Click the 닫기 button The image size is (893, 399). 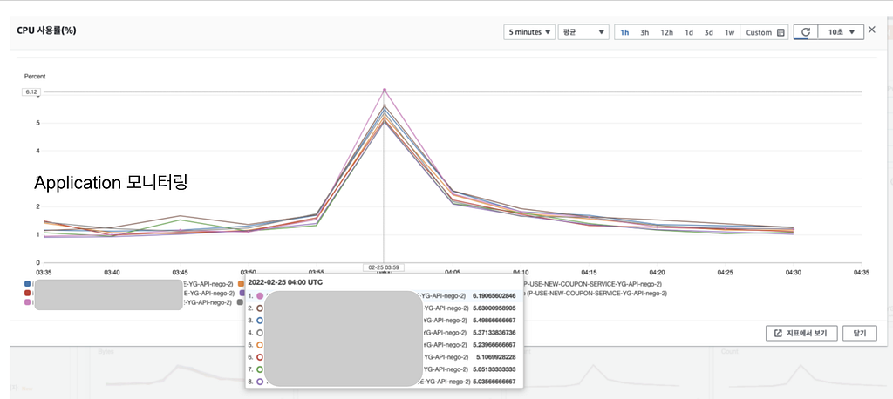point(860,333)
